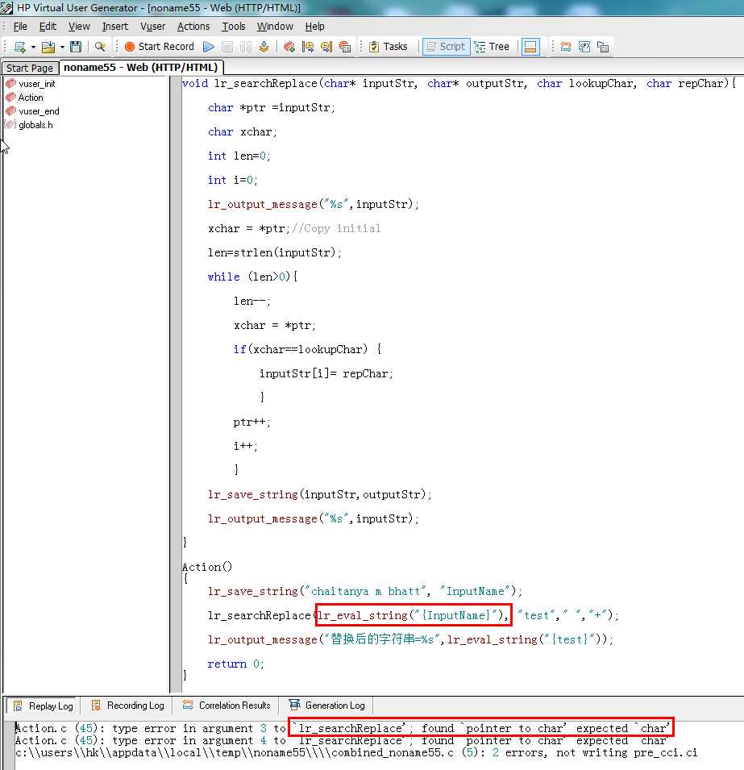Click the combined_noname55.c errors log line
744x770 pixels.
(x=356, y=753)
